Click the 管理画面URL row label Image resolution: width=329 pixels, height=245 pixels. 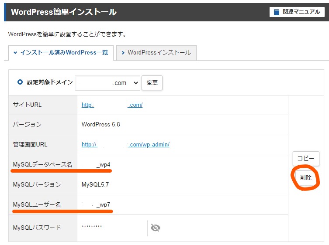[x=30, y=144]
